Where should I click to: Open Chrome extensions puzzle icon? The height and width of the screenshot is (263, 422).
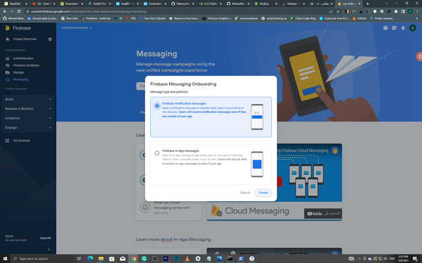[396, 12]
